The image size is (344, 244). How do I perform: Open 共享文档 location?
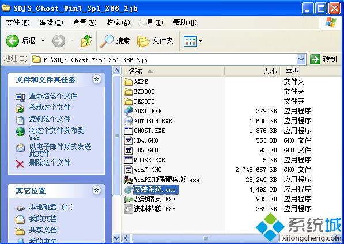pyautogui.click(x=43, y=230)
